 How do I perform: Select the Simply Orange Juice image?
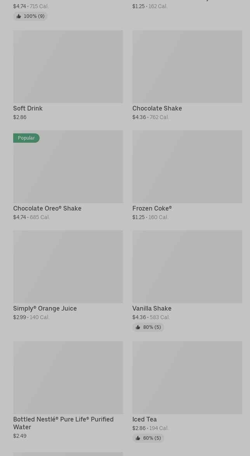[x=68, y=267]
